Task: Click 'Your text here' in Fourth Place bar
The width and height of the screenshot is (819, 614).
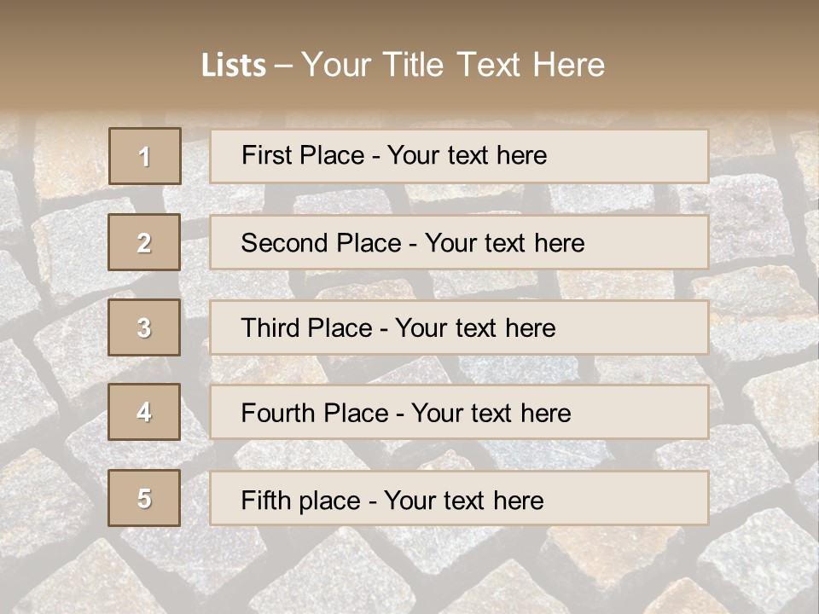Action: (491, 413)
